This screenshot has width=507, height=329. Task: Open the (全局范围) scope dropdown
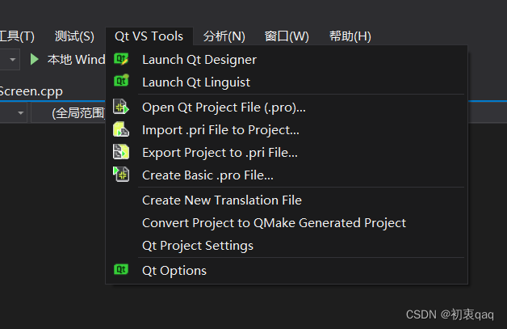tap(69, 112)
